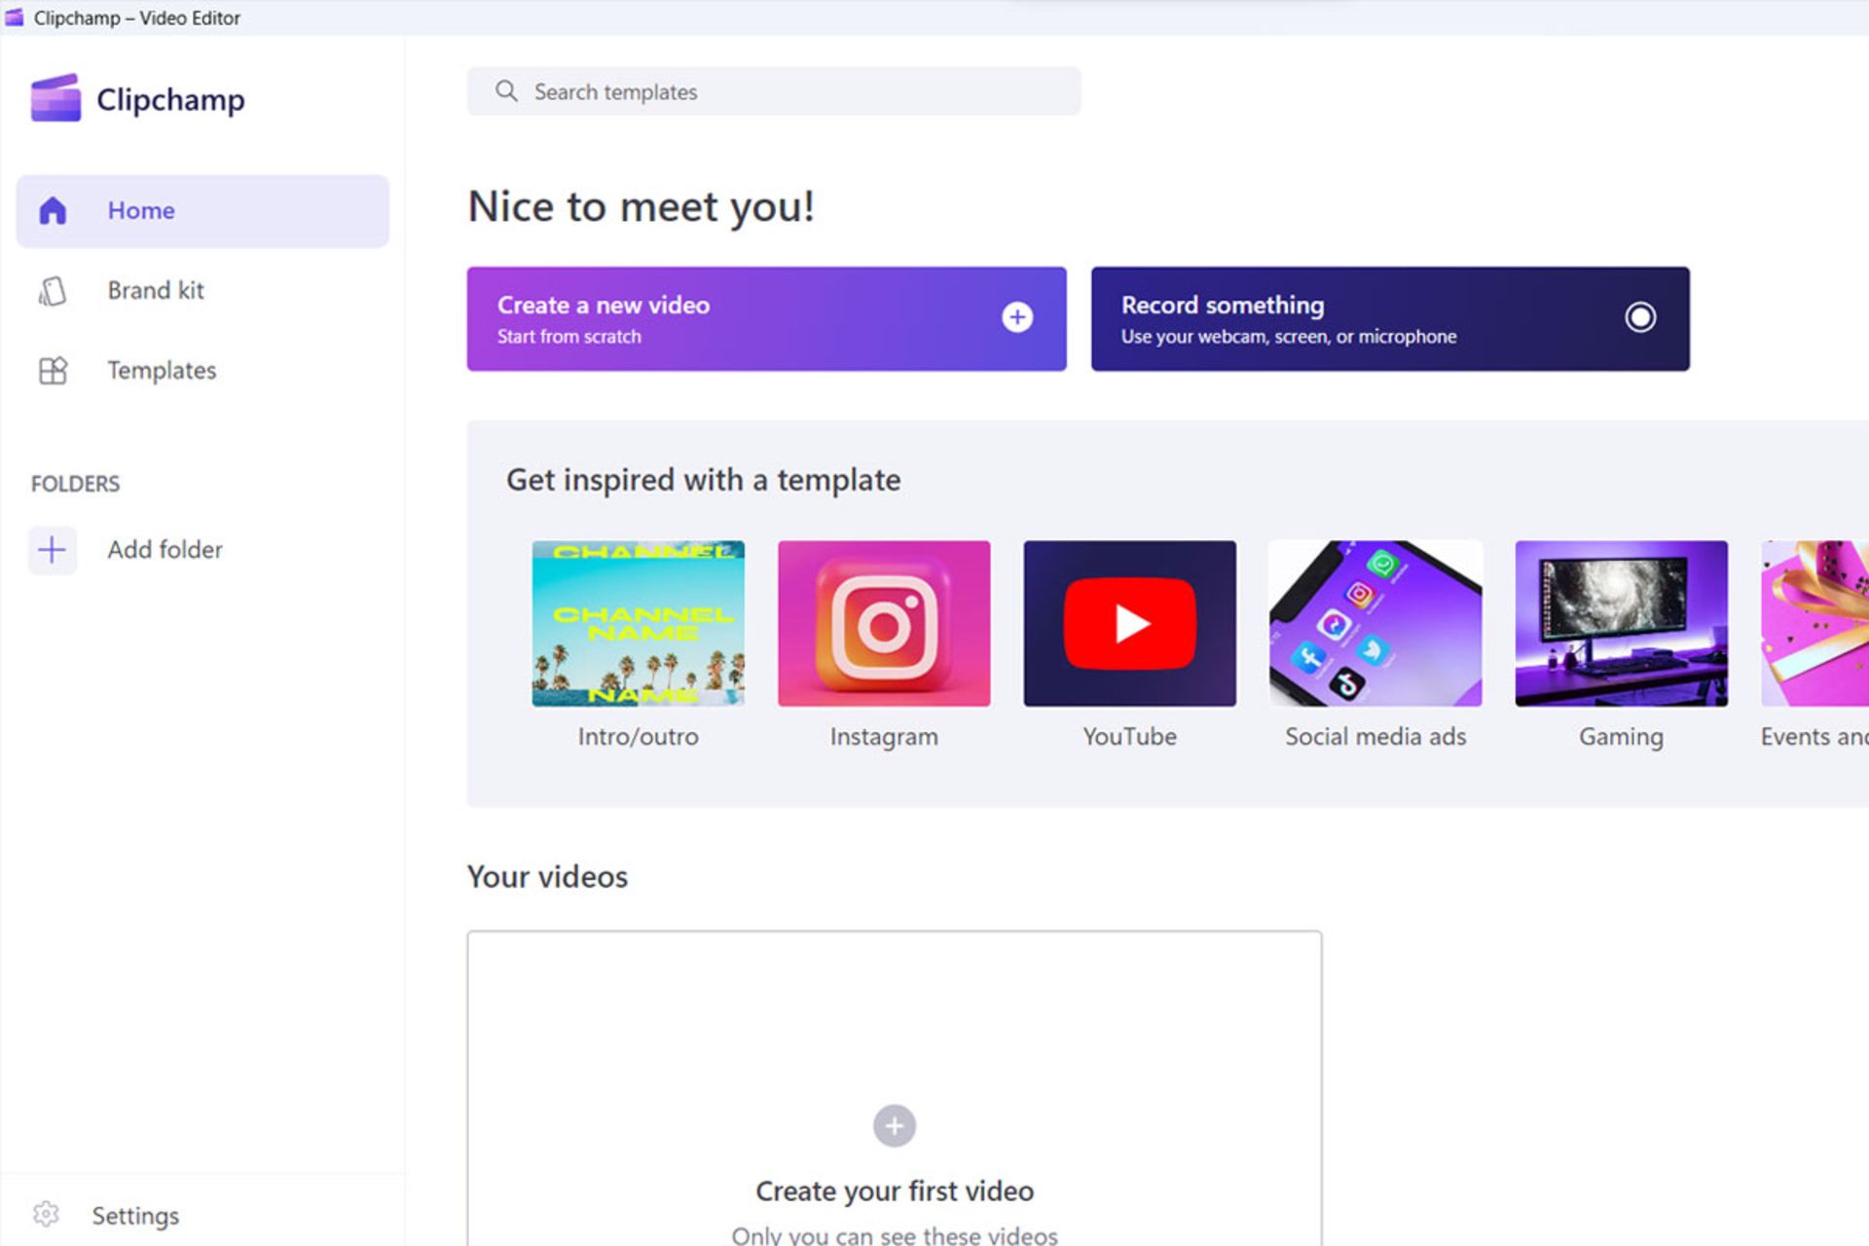Click the Home icon in sidebar

pos(53,210)
